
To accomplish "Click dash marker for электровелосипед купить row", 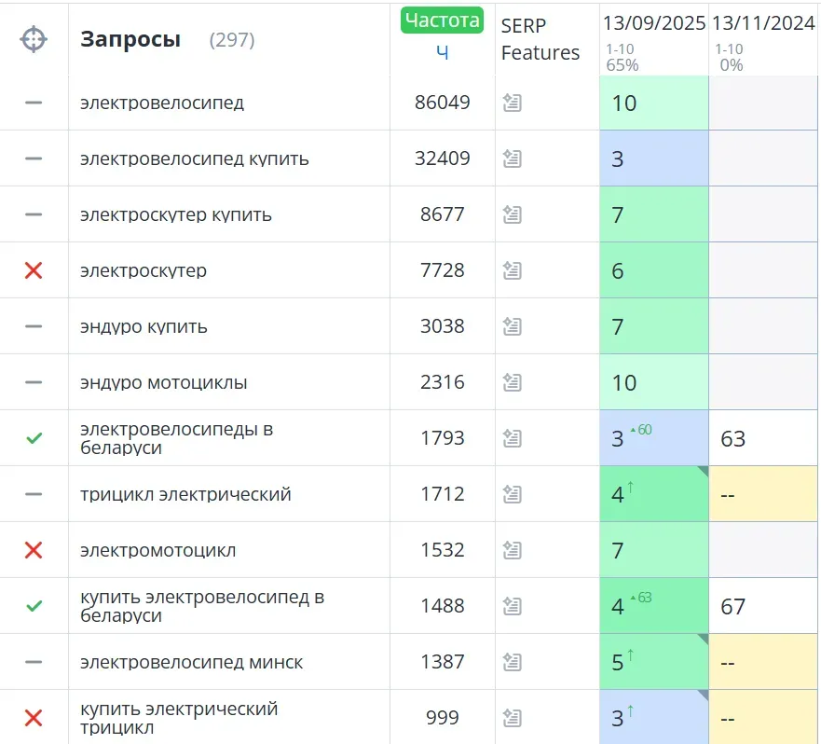I will [x=34, y=158].
